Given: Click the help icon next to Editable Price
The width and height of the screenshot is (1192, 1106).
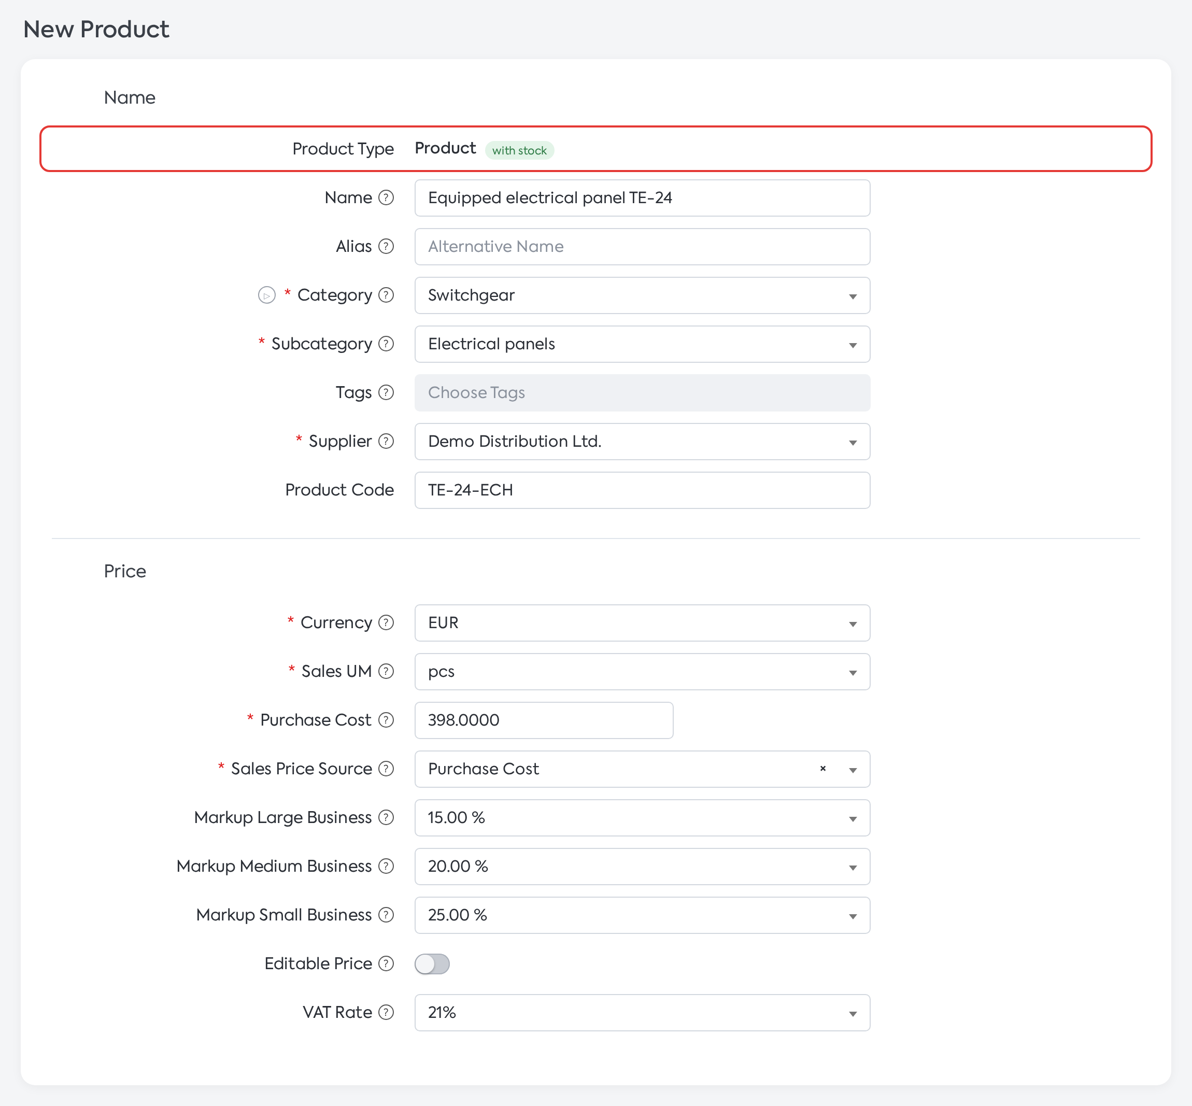Looking at the screenshot, I should [x=387, y=963].
